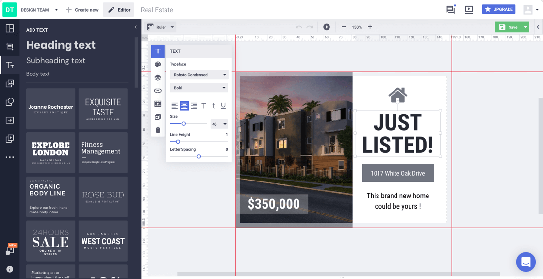Open the Roboto Condensed typeface dropdown

pos(199,75)
